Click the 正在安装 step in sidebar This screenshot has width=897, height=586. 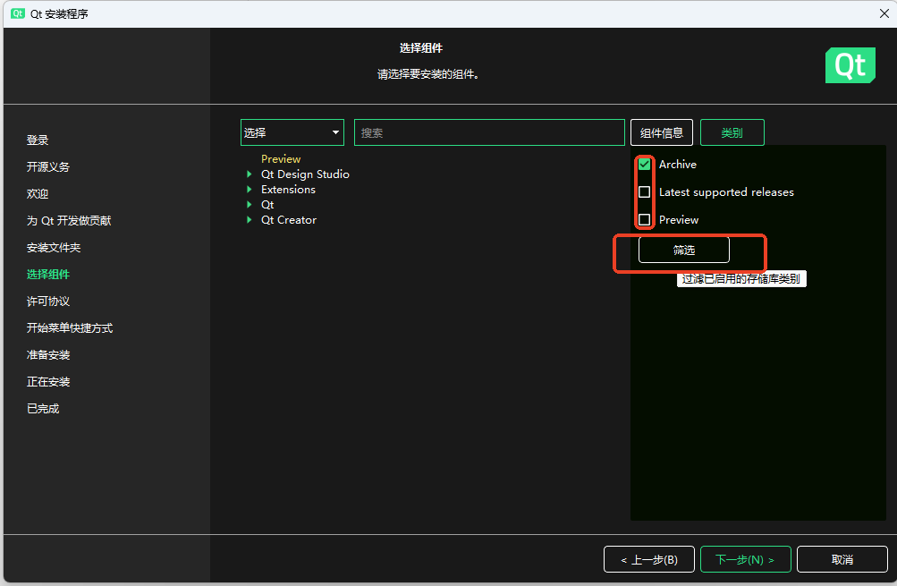click(x=48, y=382)
